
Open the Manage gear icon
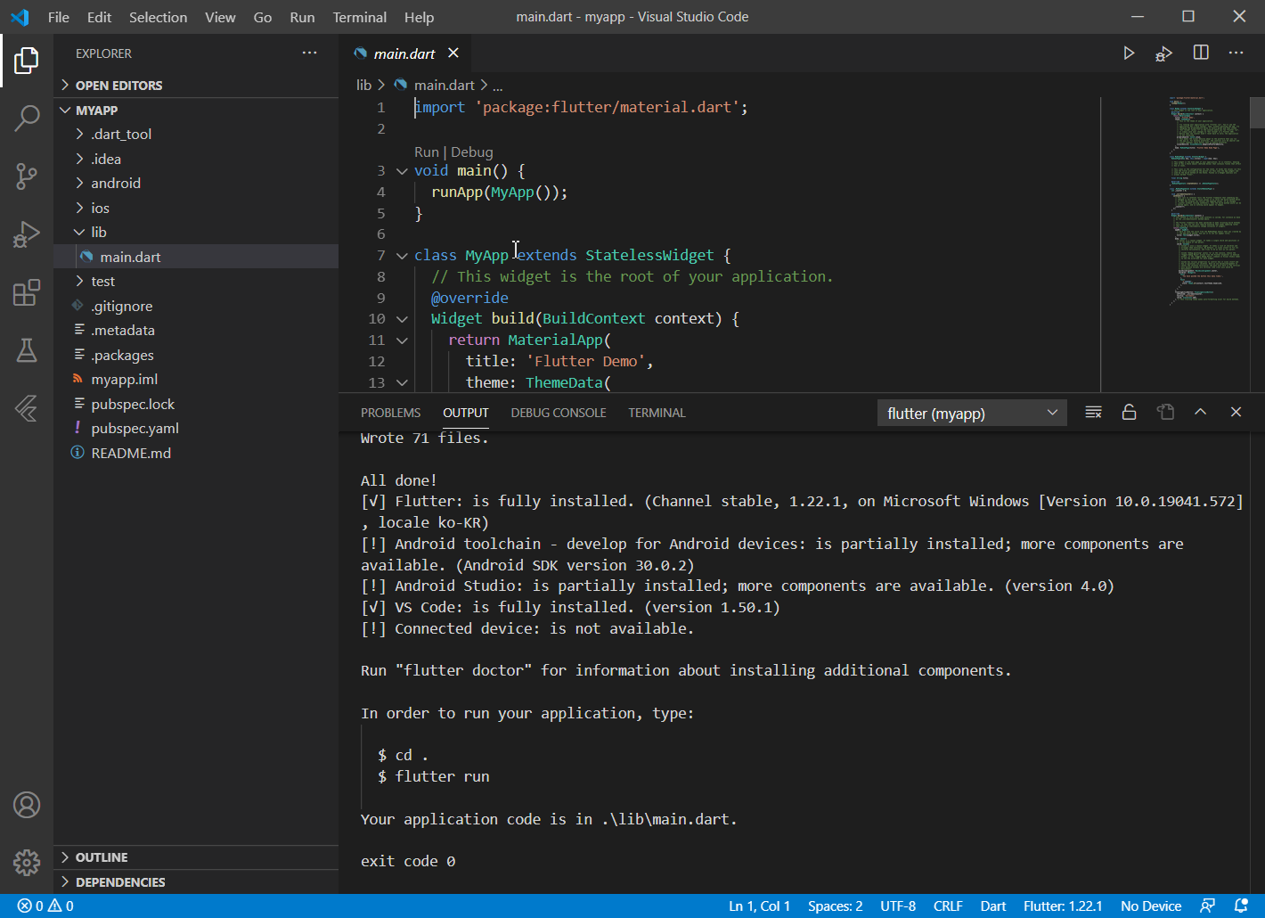[27, 862]
